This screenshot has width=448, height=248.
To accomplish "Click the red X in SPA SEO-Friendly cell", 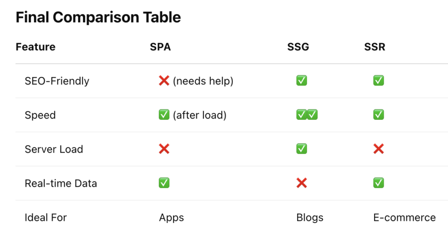I will (164, 81).
